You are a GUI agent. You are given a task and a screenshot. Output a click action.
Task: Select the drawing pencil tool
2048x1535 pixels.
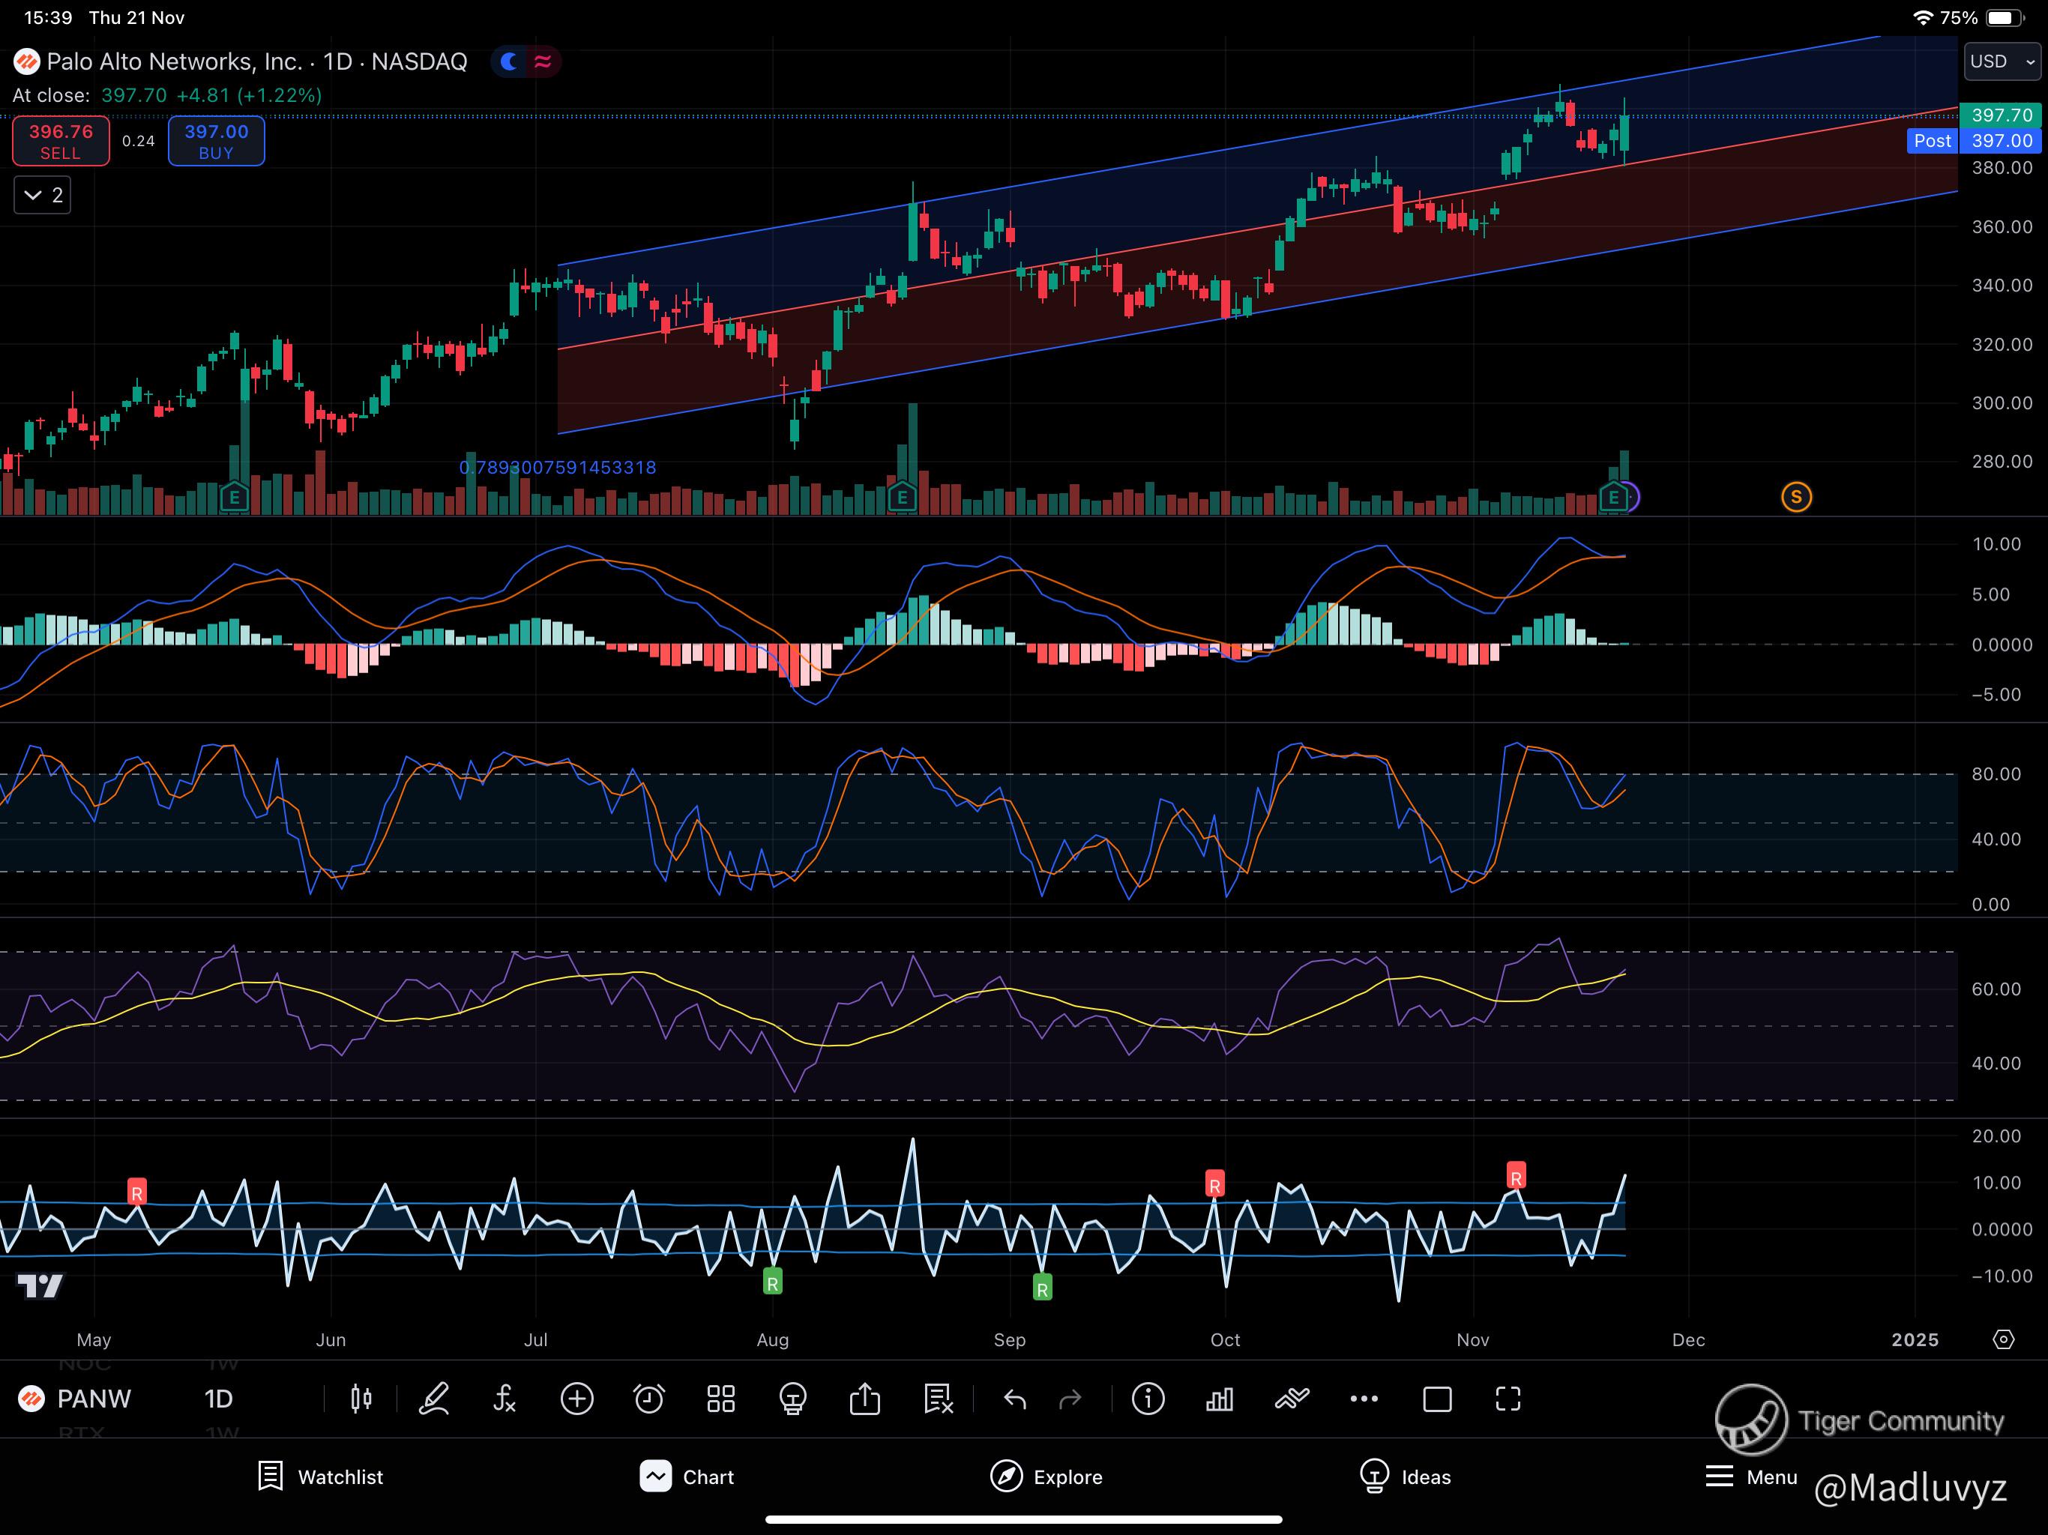(433, 1399)
